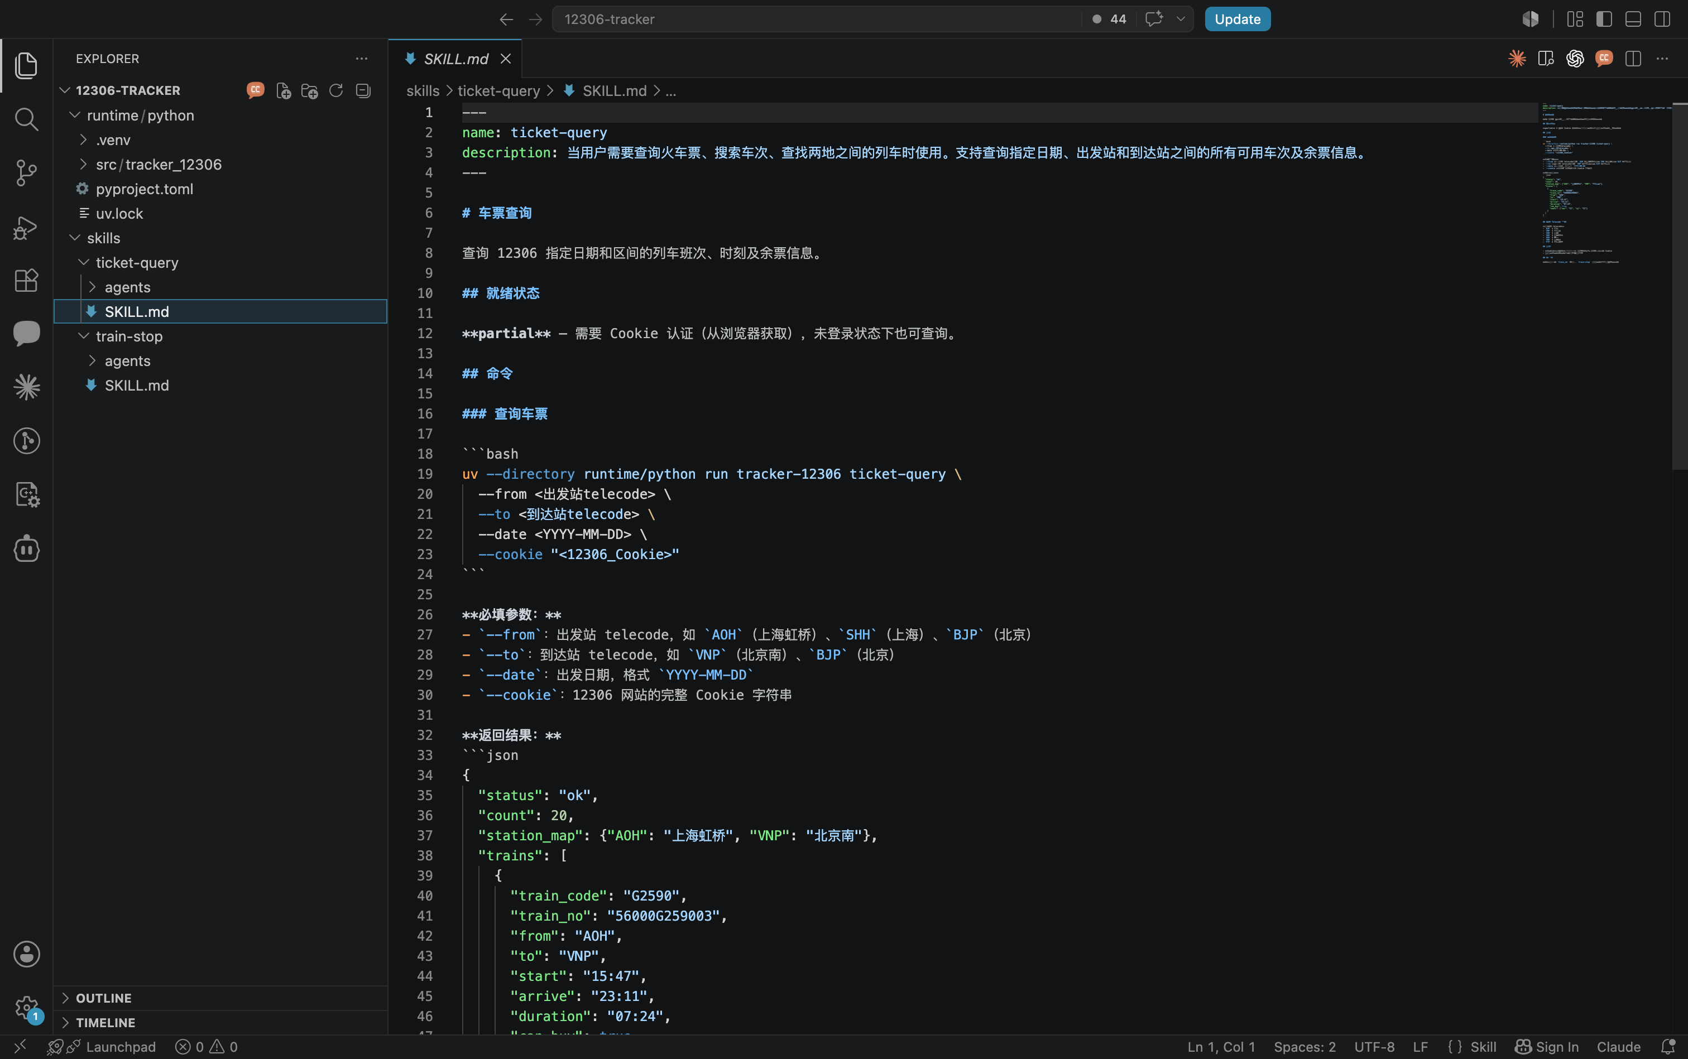
Task: Click New Folder icon in explorer header
Action: [310, 90]
